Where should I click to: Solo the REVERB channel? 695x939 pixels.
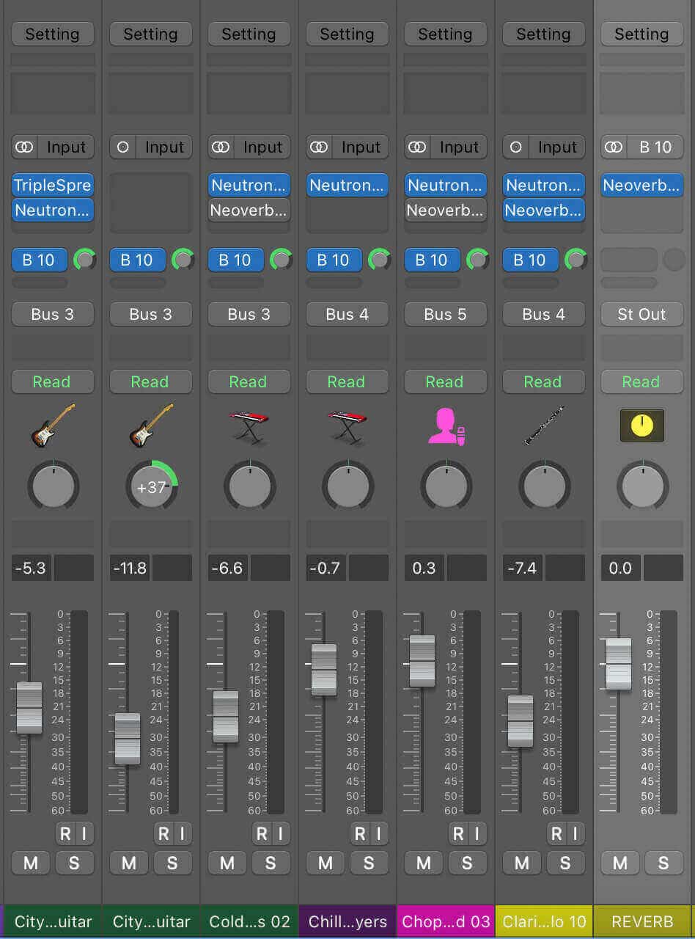663,863
